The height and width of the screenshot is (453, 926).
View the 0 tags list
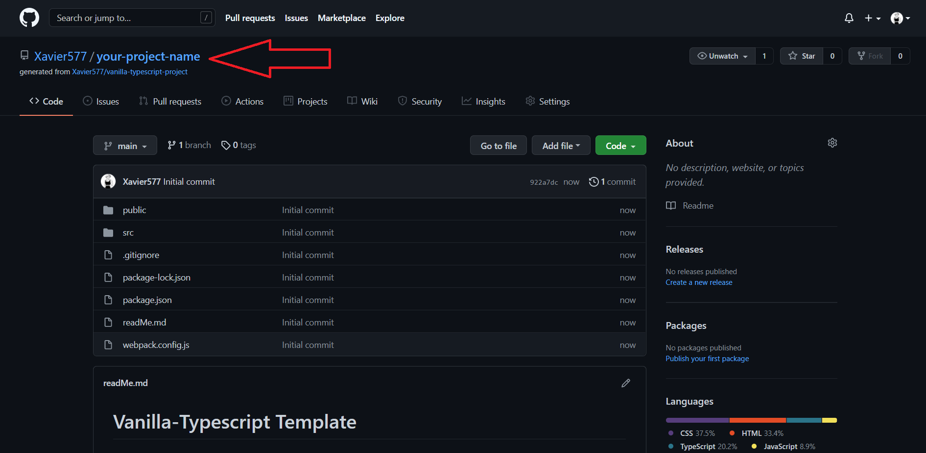[x=238, y=145]
